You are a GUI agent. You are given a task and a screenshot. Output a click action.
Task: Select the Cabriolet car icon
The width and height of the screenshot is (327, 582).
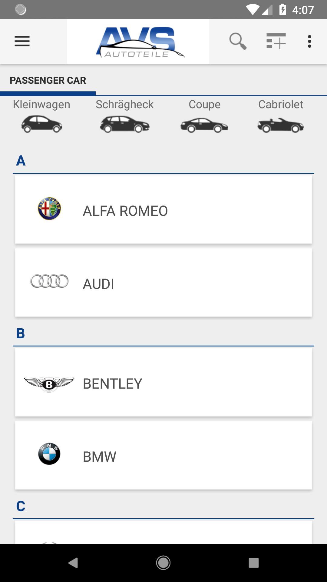point(281,125)
